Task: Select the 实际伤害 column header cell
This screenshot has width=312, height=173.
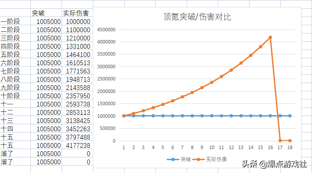Action: (77, 13)
